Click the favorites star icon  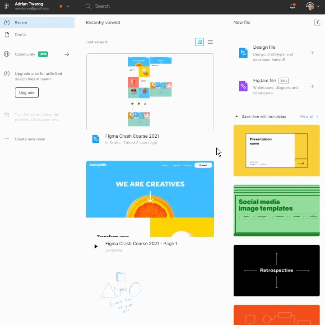click(x=7, y=114)
